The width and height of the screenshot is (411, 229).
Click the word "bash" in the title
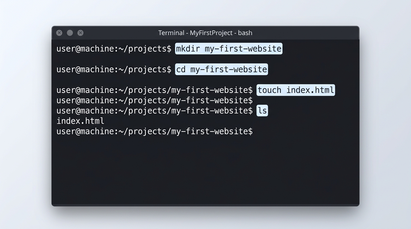pyautogui.click(x=245, y=33)
